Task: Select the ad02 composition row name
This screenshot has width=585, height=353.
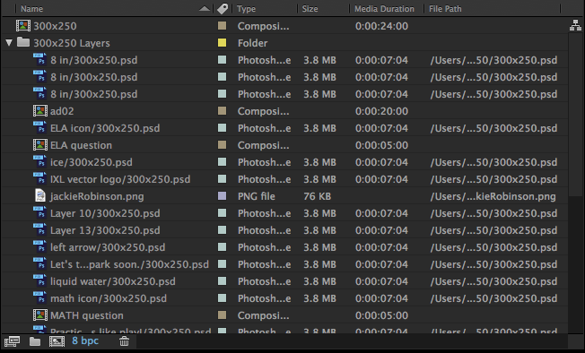Action: [62, 111]
